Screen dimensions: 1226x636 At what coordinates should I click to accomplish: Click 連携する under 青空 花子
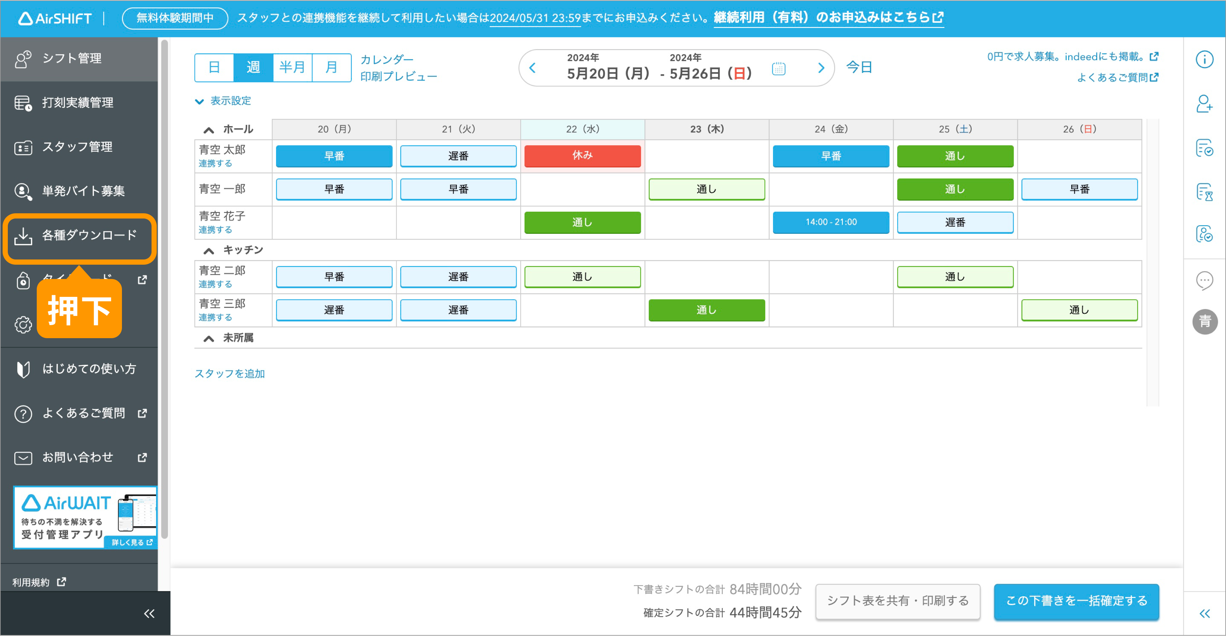pos(215,230)
